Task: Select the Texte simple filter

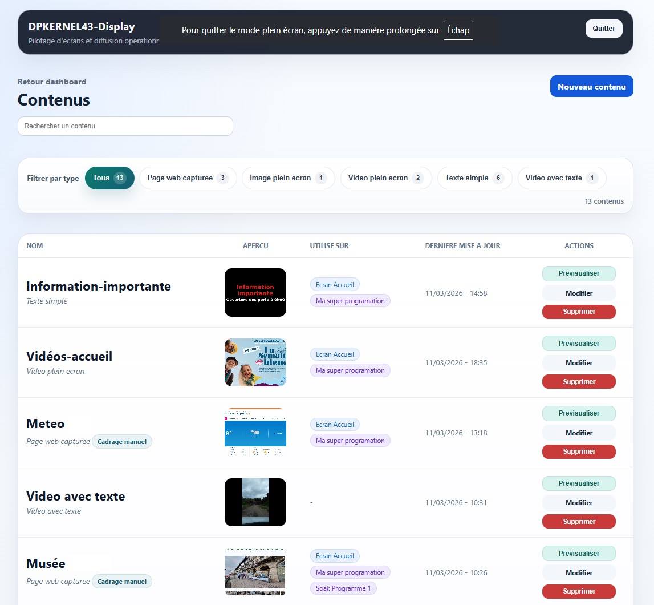Action: tap(474, 178)
